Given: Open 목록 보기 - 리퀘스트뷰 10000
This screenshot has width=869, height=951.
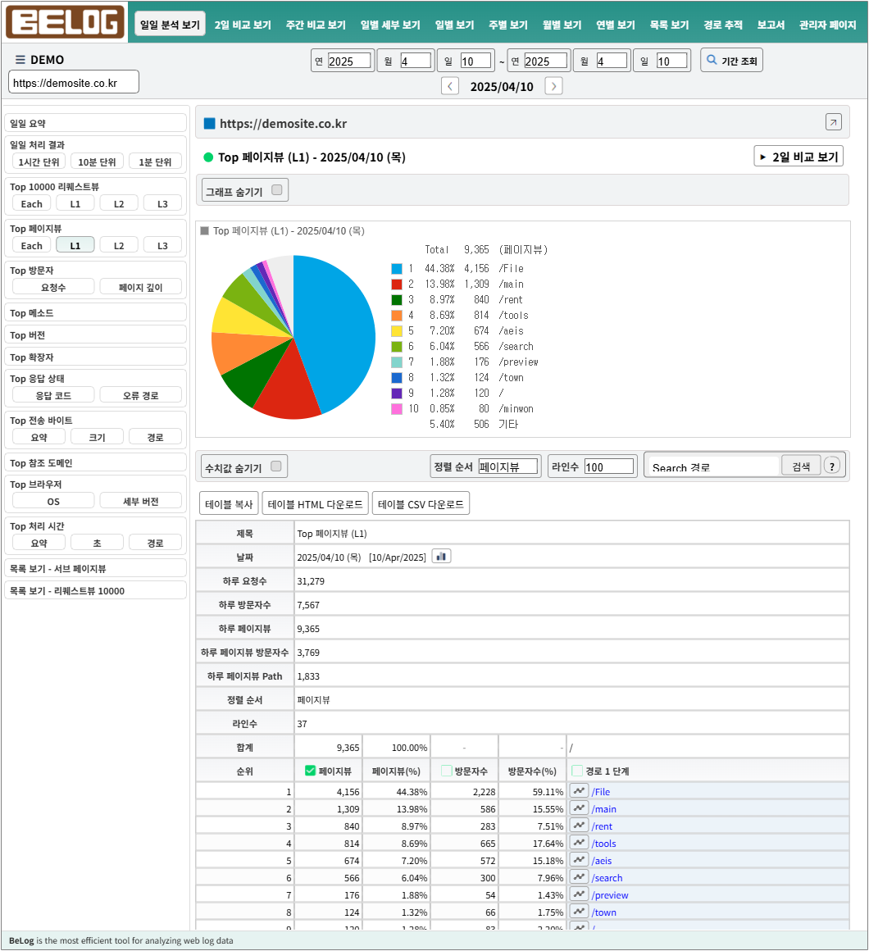Looking at the screenshot, I should tap(95, 590).
